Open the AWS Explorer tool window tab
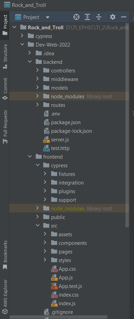 [x=5, y=297]
